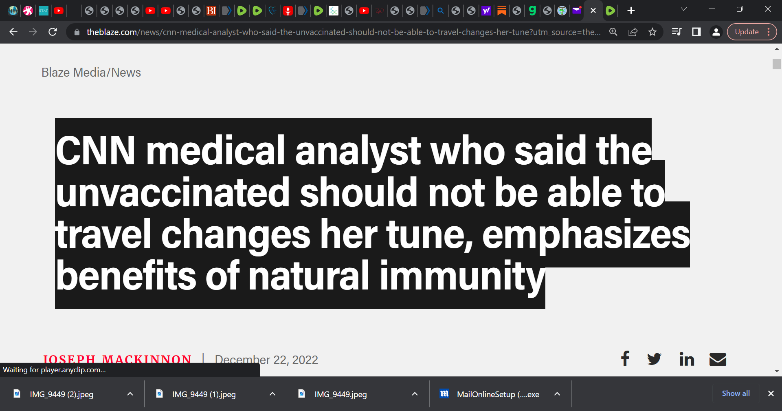This screenshot has width=782, height=411.
Task: Click the vertical scrollbar thumb
Action: (777, 64)
